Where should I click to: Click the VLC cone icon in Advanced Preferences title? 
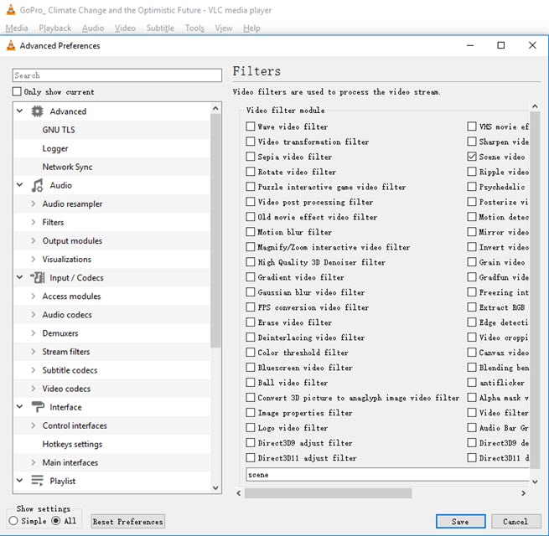tap(11, 45)
